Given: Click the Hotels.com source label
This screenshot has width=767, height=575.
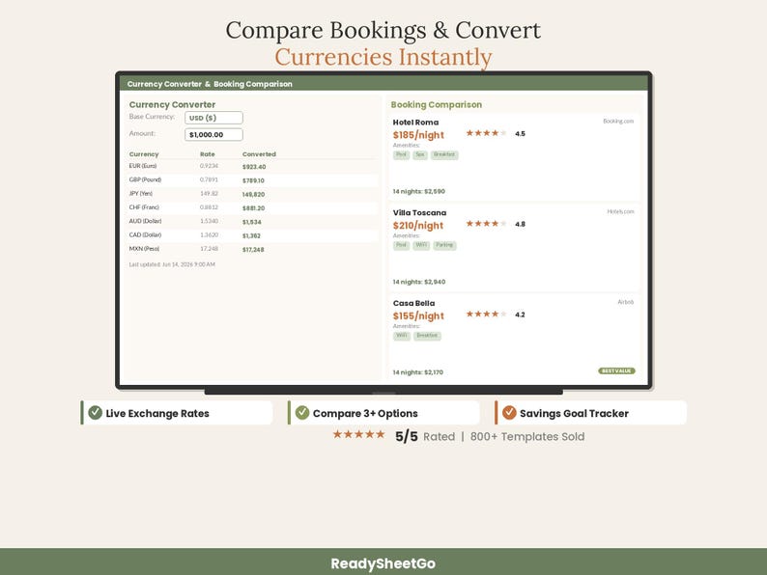Looking at the screenshot, I should click(x=620, y=211).
